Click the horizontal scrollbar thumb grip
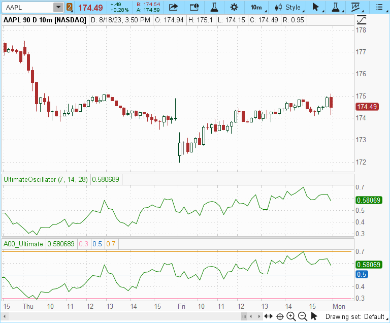390x323 pixels. 244,316
